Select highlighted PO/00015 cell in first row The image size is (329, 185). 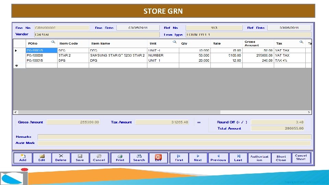pos(41,50)
